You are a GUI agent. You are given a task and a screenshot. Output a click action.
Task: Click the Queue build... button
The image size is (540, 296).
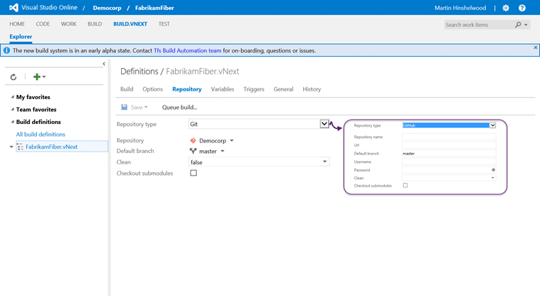(179, 108)
